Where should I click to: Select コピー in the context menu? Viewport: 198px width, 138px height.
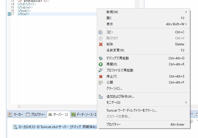click(x=144, y=32)
